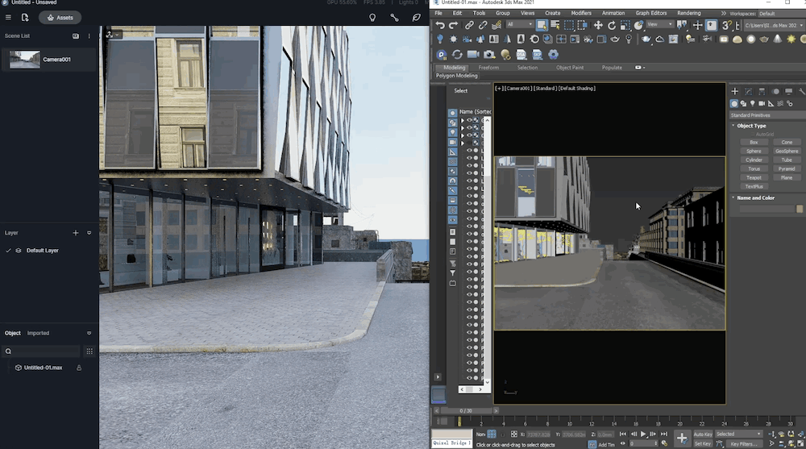The image size is (806, 449).
Task: Collapse the Name and Color rollout
Action: point(733,197)
